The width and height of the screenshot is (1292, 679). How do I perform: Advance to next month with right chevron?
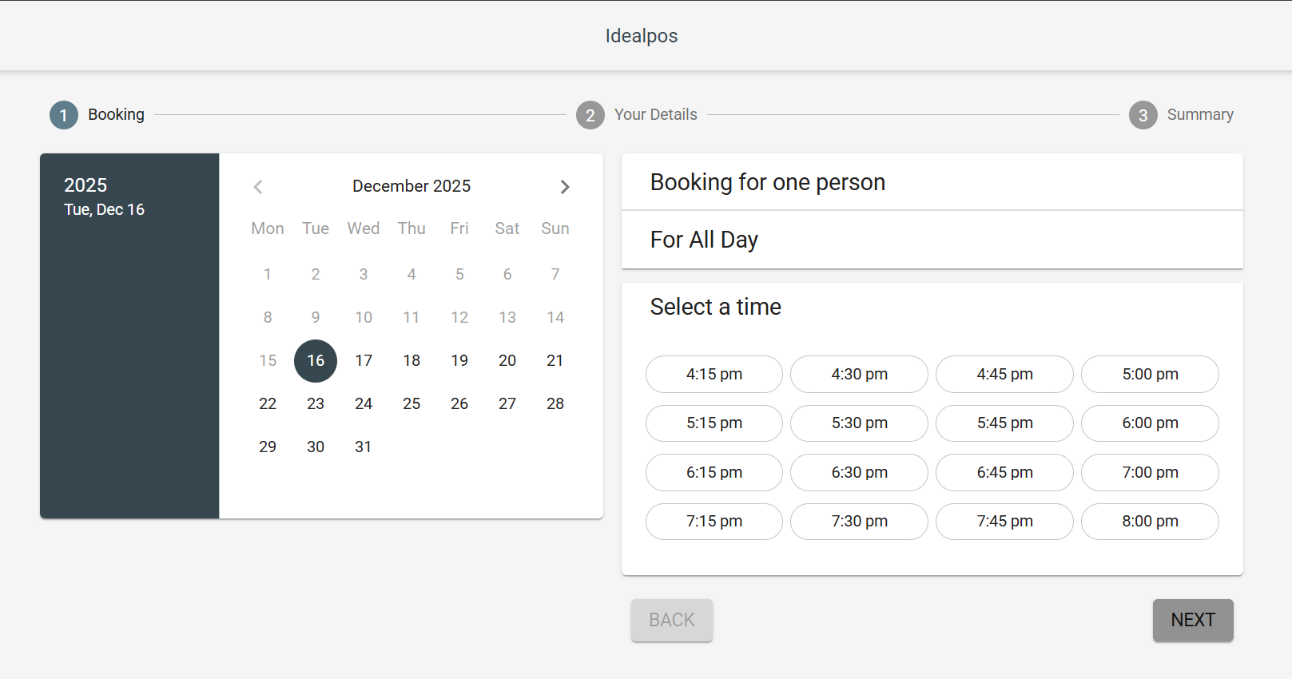(565, 187)
